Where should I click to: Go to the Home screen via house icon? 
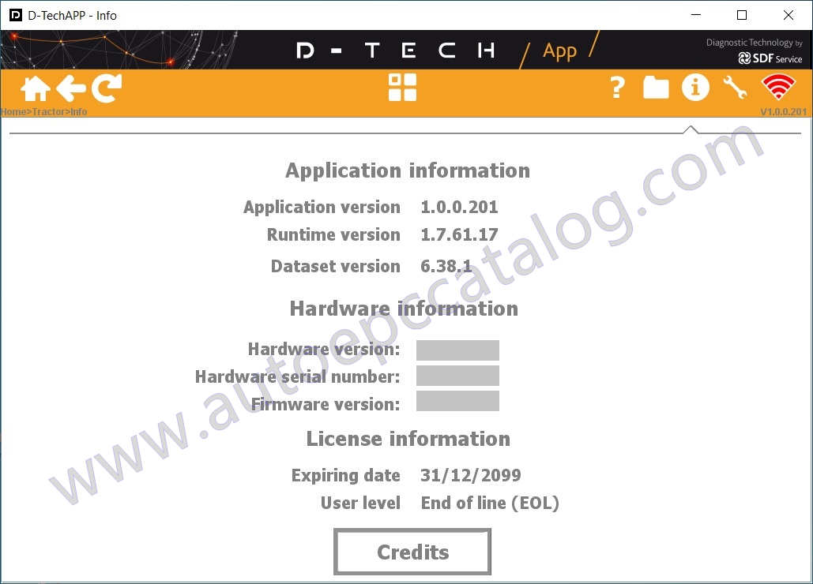click(x=36, y=88)
